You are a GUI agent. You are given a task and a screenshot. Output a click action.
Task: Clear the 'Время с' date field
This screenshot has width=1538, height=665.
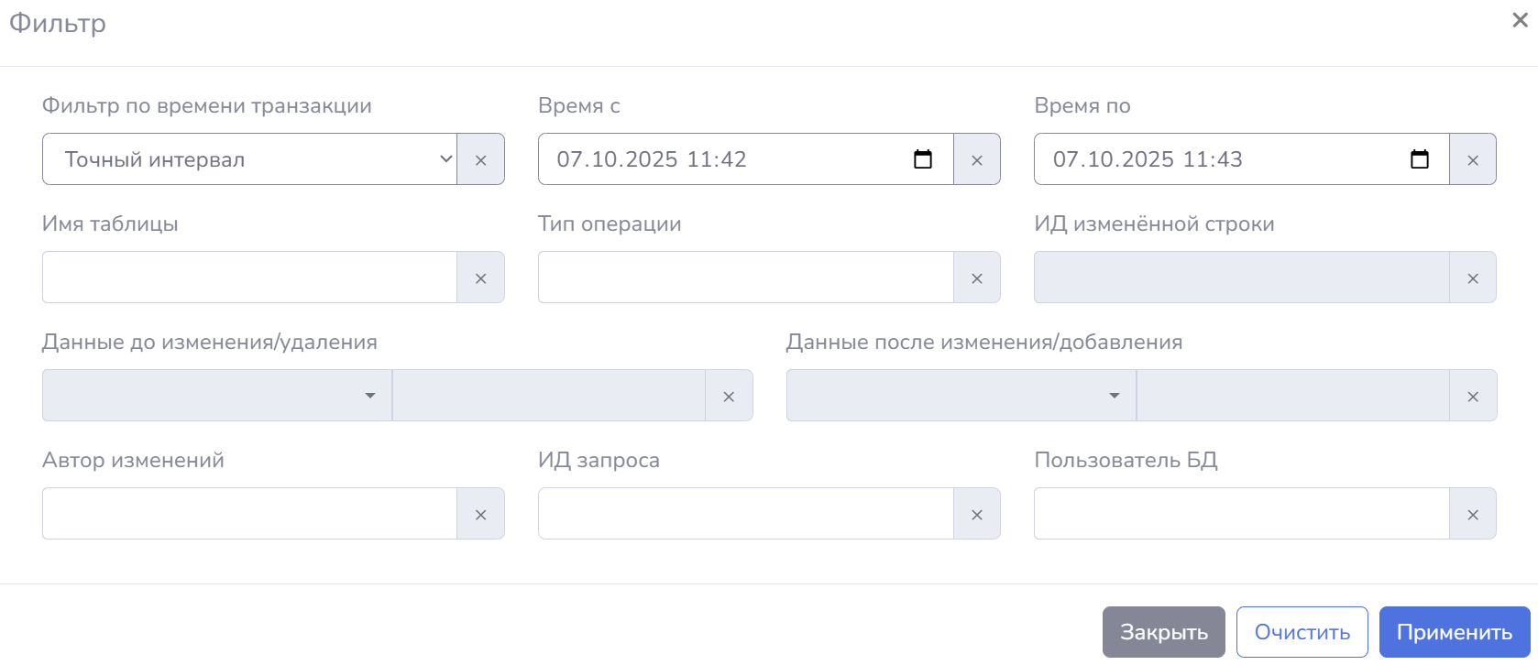tap(976, 159)
